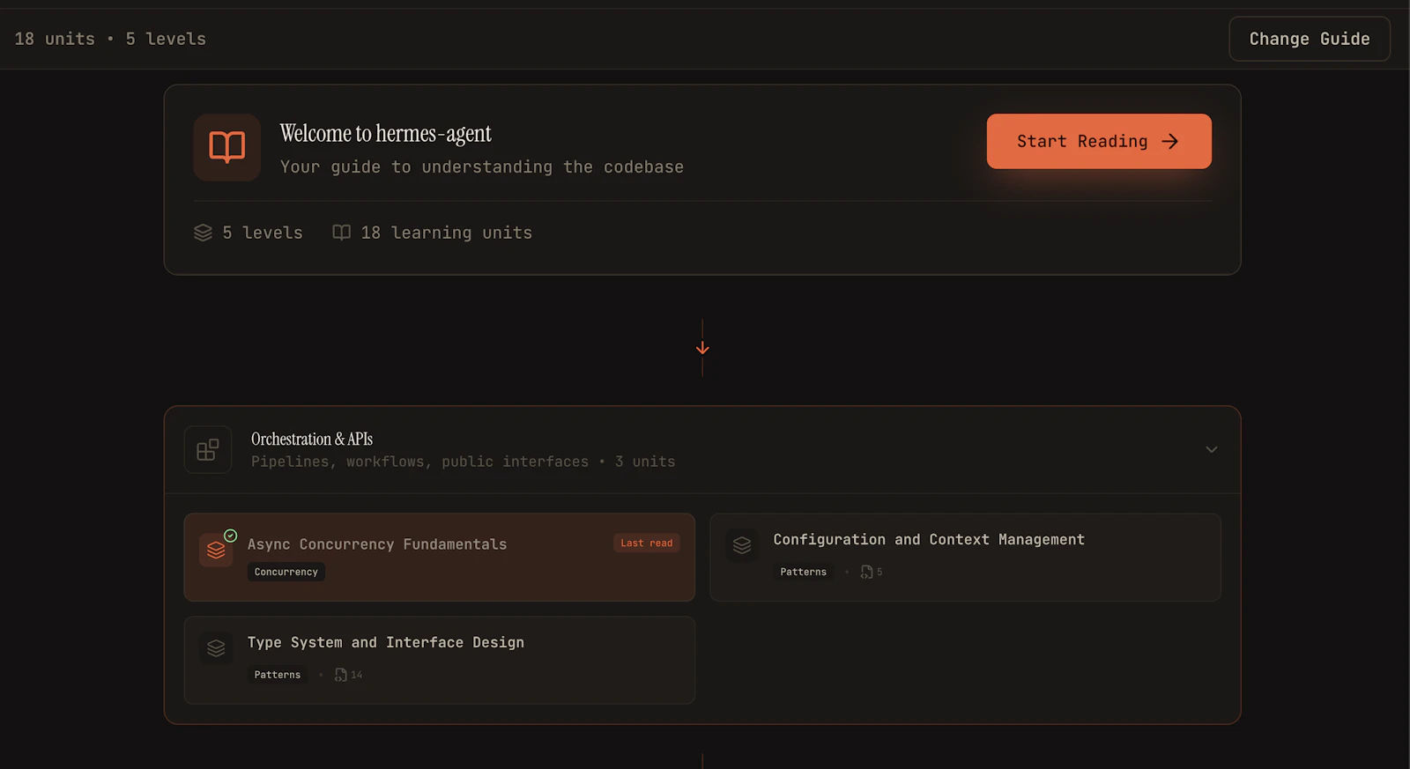Click the Orchestration & APIs blocks icon
1410x769 pixels.
pyautogui.click(x=208, y=449)
